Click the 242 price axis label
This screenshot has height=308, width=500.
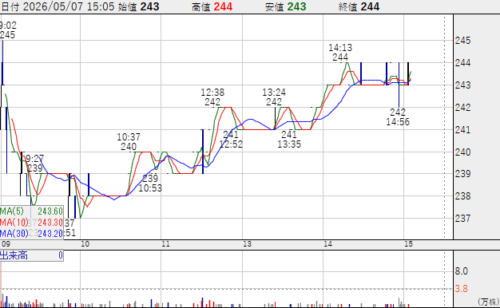(462, 108)
